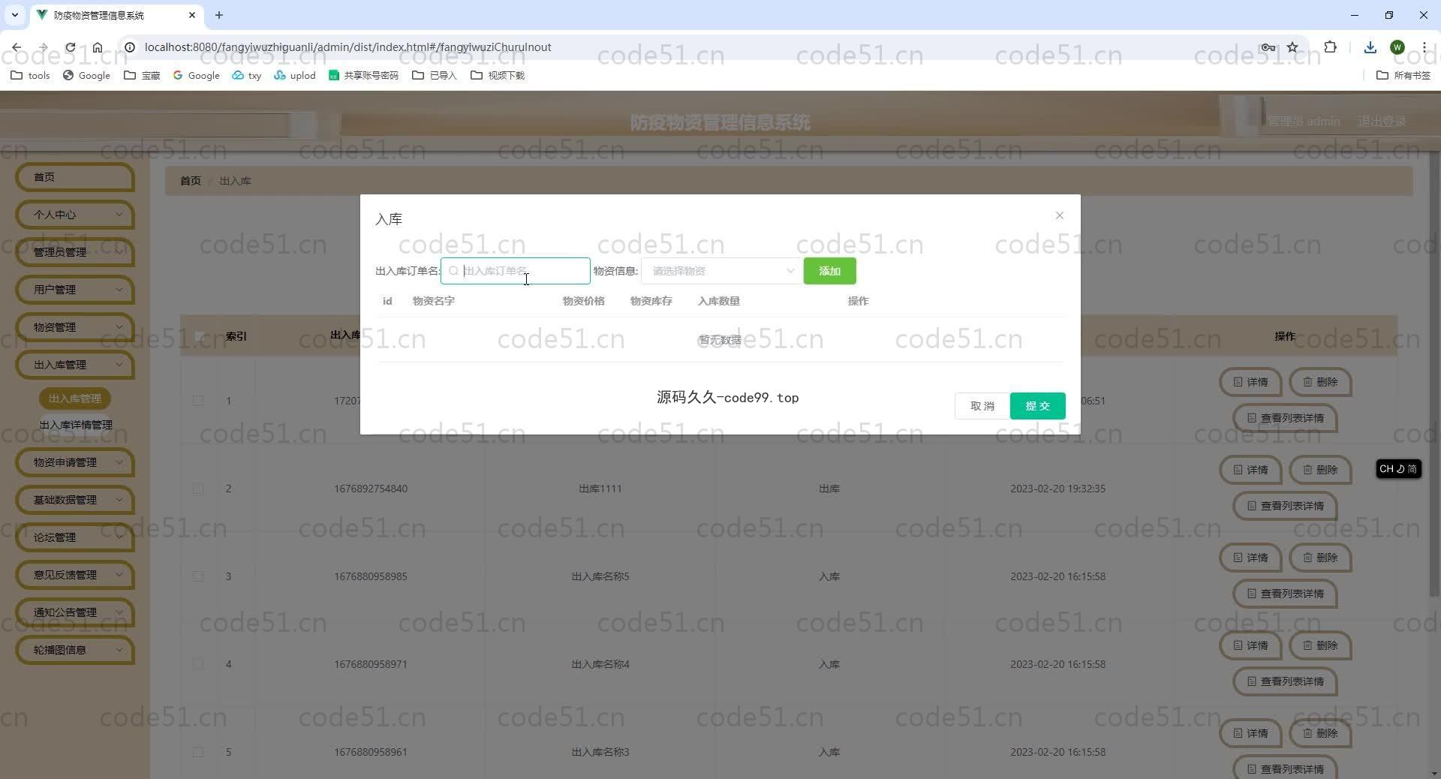Click 删除 for the 出入库名称4 row
Viewport: 1441px width, 779px height.
pyautogui.click(x=1320, y=645)
